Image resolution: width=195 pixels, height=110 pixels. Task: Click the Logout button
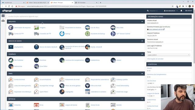point(189,11)
